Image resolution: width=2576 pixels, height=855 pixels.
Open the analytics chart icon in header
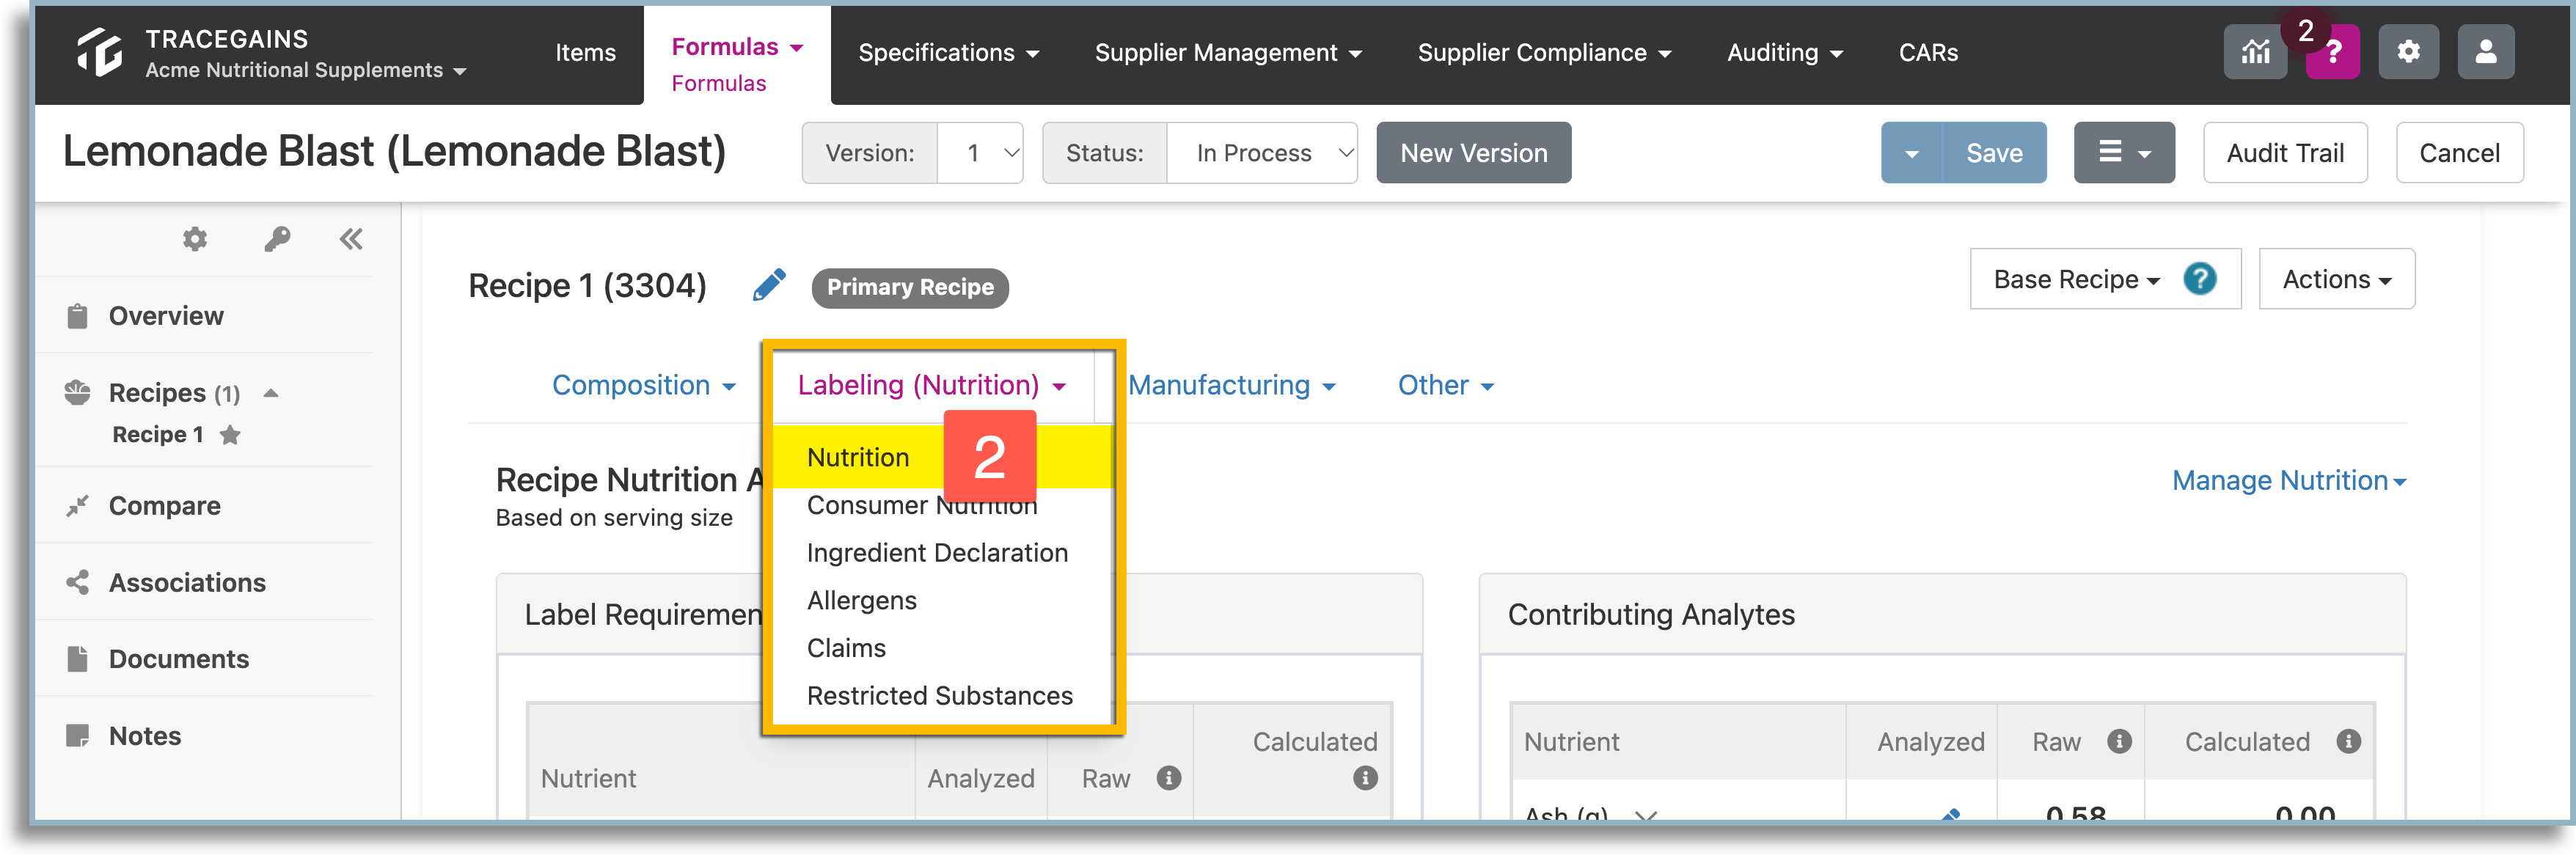[2255, 52]
